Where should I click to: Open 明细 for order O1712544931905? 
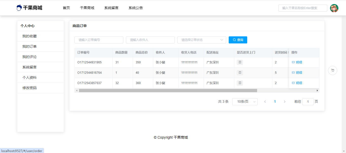(x=297, y=62)
